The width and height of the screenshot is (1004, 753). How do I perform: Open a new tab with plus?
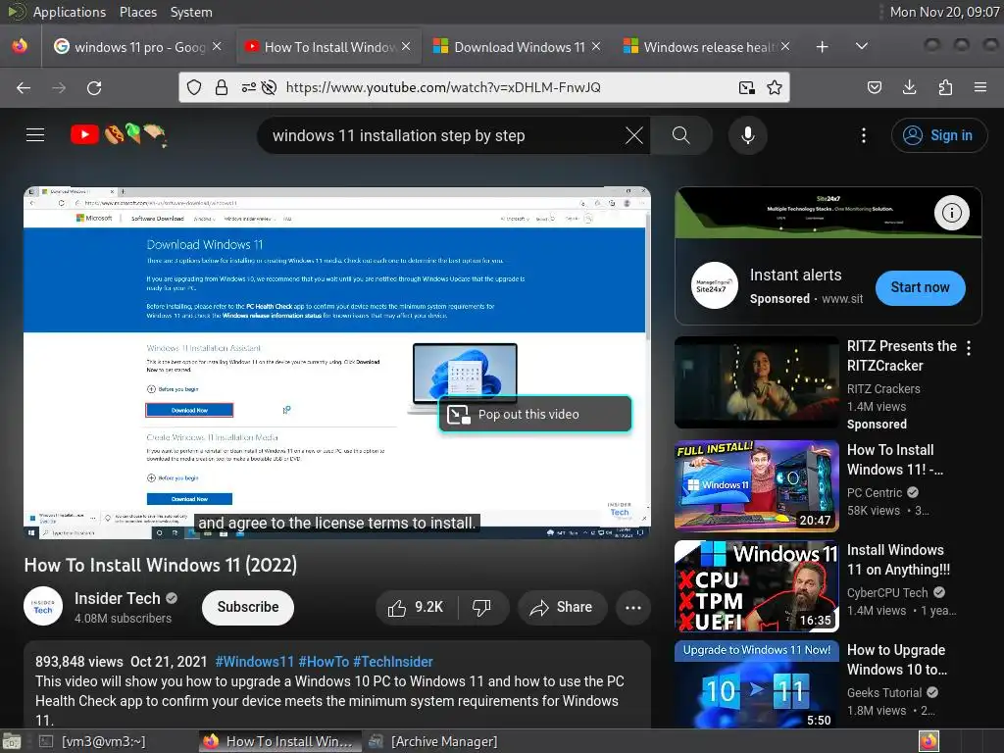[x=823, y=47]
